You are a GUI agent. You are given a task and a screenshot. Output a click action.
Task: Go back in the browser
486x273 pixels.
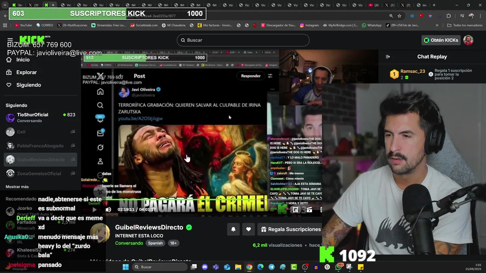[5, 16]
